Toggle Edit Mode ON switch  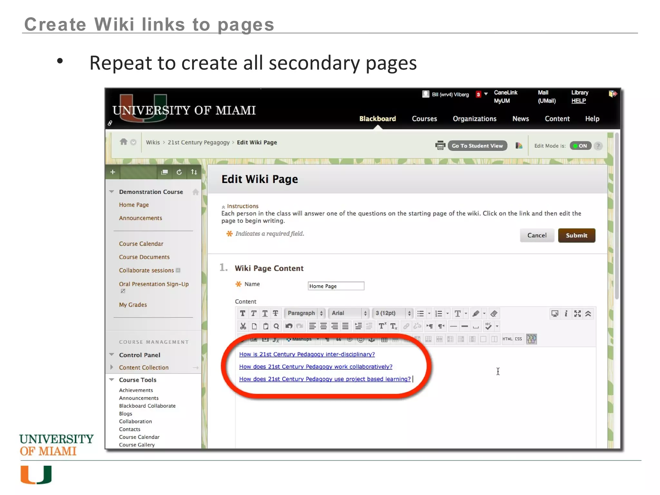pyautogui.click(x=580, y=146)
